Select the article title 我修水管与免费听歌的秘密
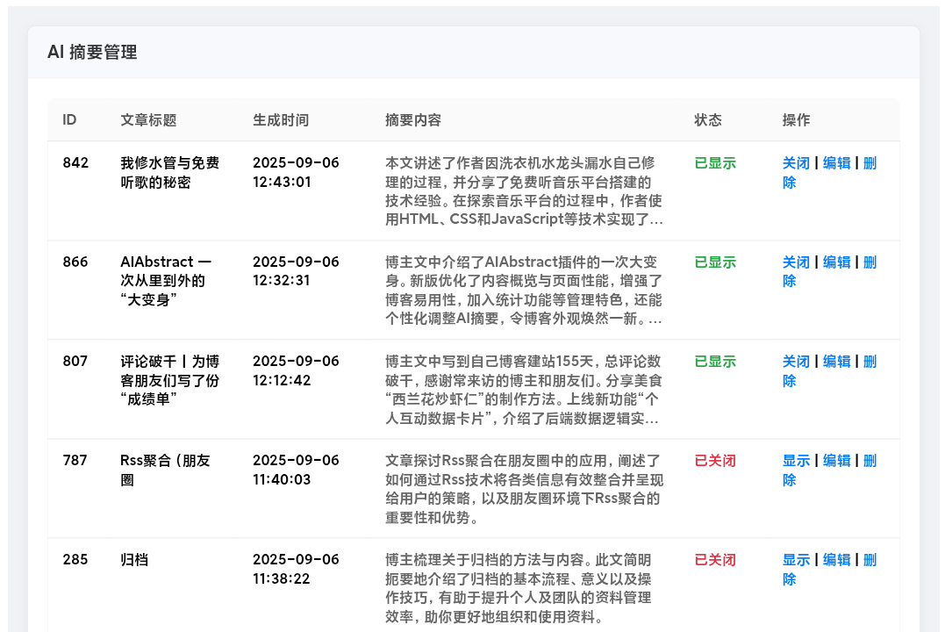945x632 pixels. [169, 173]
